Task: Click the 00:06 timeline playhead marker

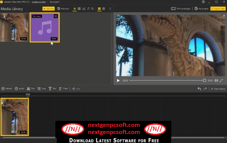Action: point(28,95)
